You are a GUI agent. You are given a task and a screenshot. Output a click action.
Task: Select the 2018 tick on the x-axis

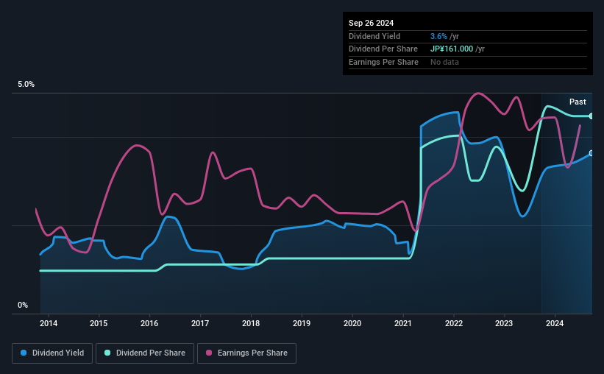pyautogui.click(x=251, y=323)
